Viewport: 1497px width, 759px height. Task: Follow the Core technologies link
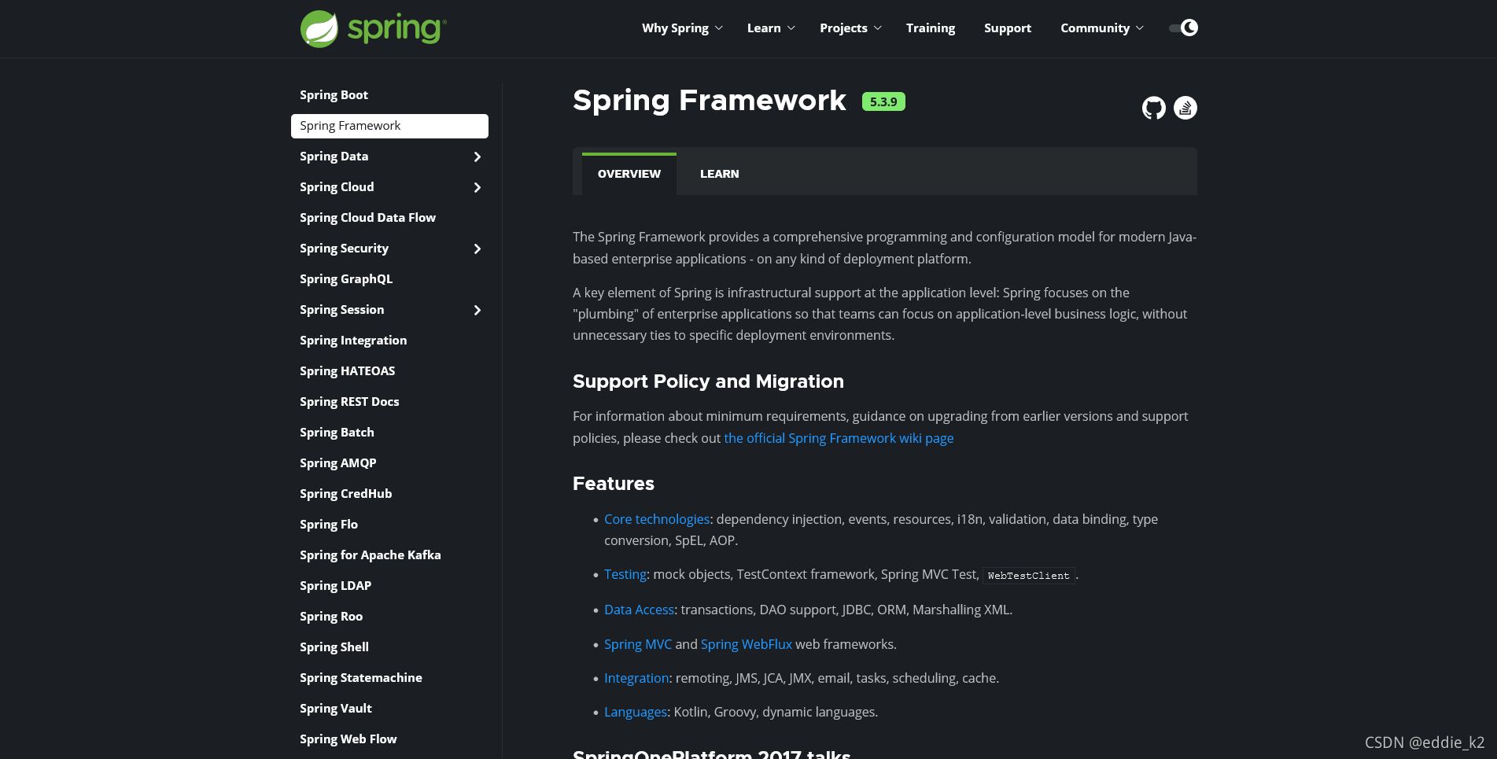657,519
